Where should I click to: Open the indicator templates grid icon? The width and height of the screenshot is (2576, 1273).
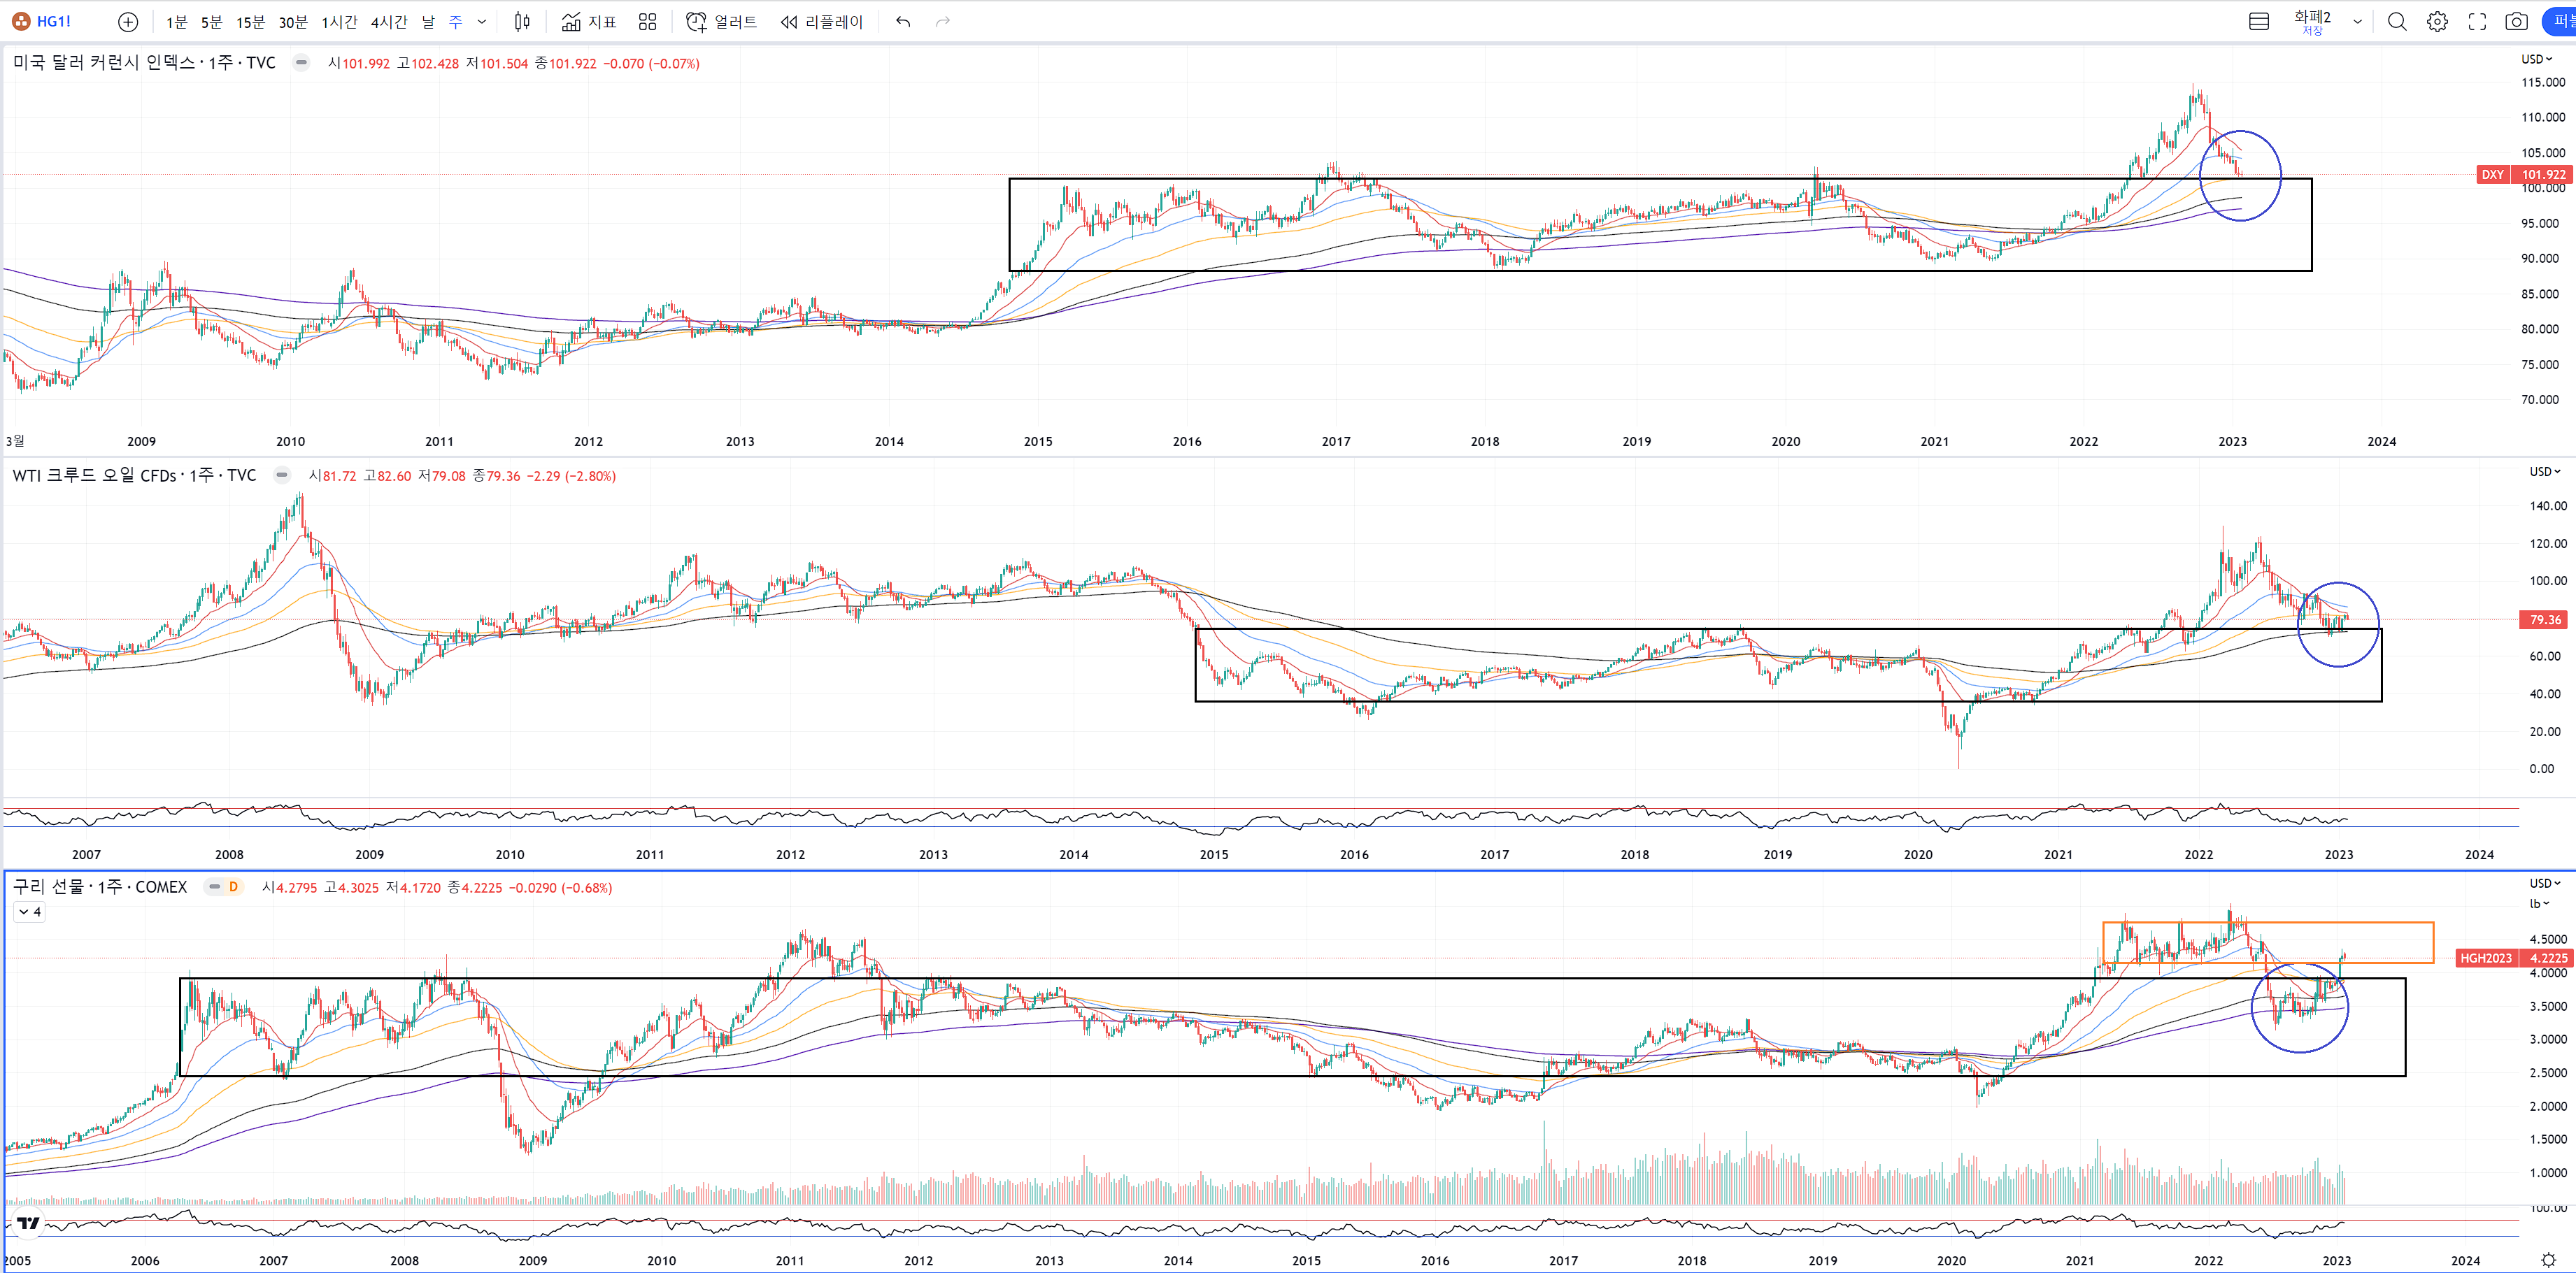(648, 21)
